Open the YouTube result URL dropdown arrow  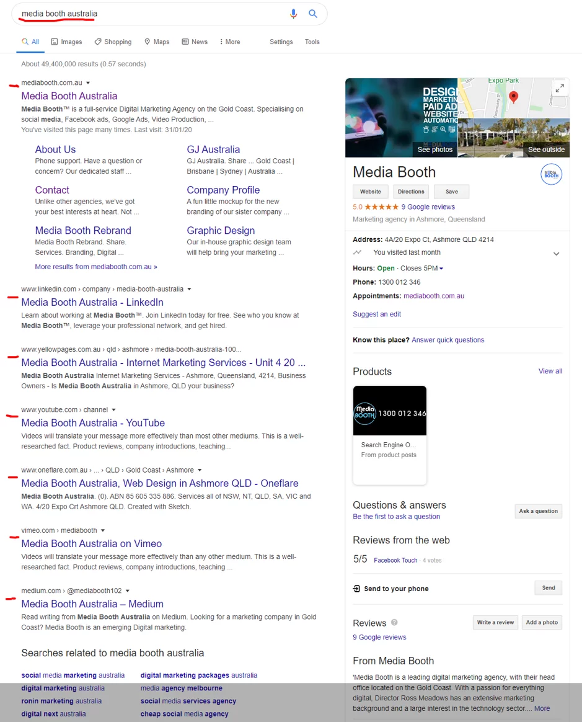click(113, 410)
